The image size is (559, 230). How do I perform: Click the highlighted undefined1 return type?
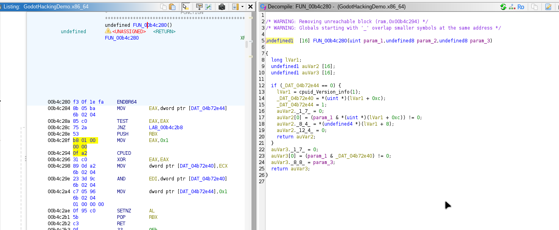tap(279, 41)
